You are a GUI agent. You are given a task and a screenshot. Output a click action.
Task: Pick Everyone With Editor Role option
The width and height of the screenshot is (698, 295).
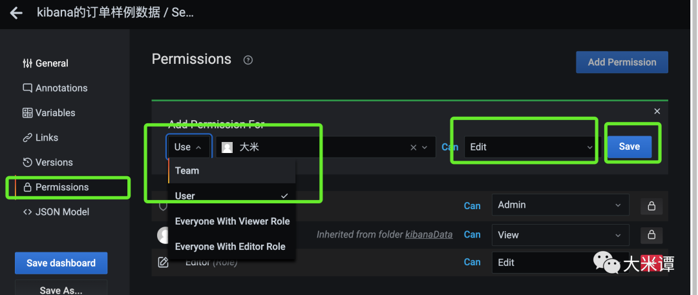(x=230, y=247)
